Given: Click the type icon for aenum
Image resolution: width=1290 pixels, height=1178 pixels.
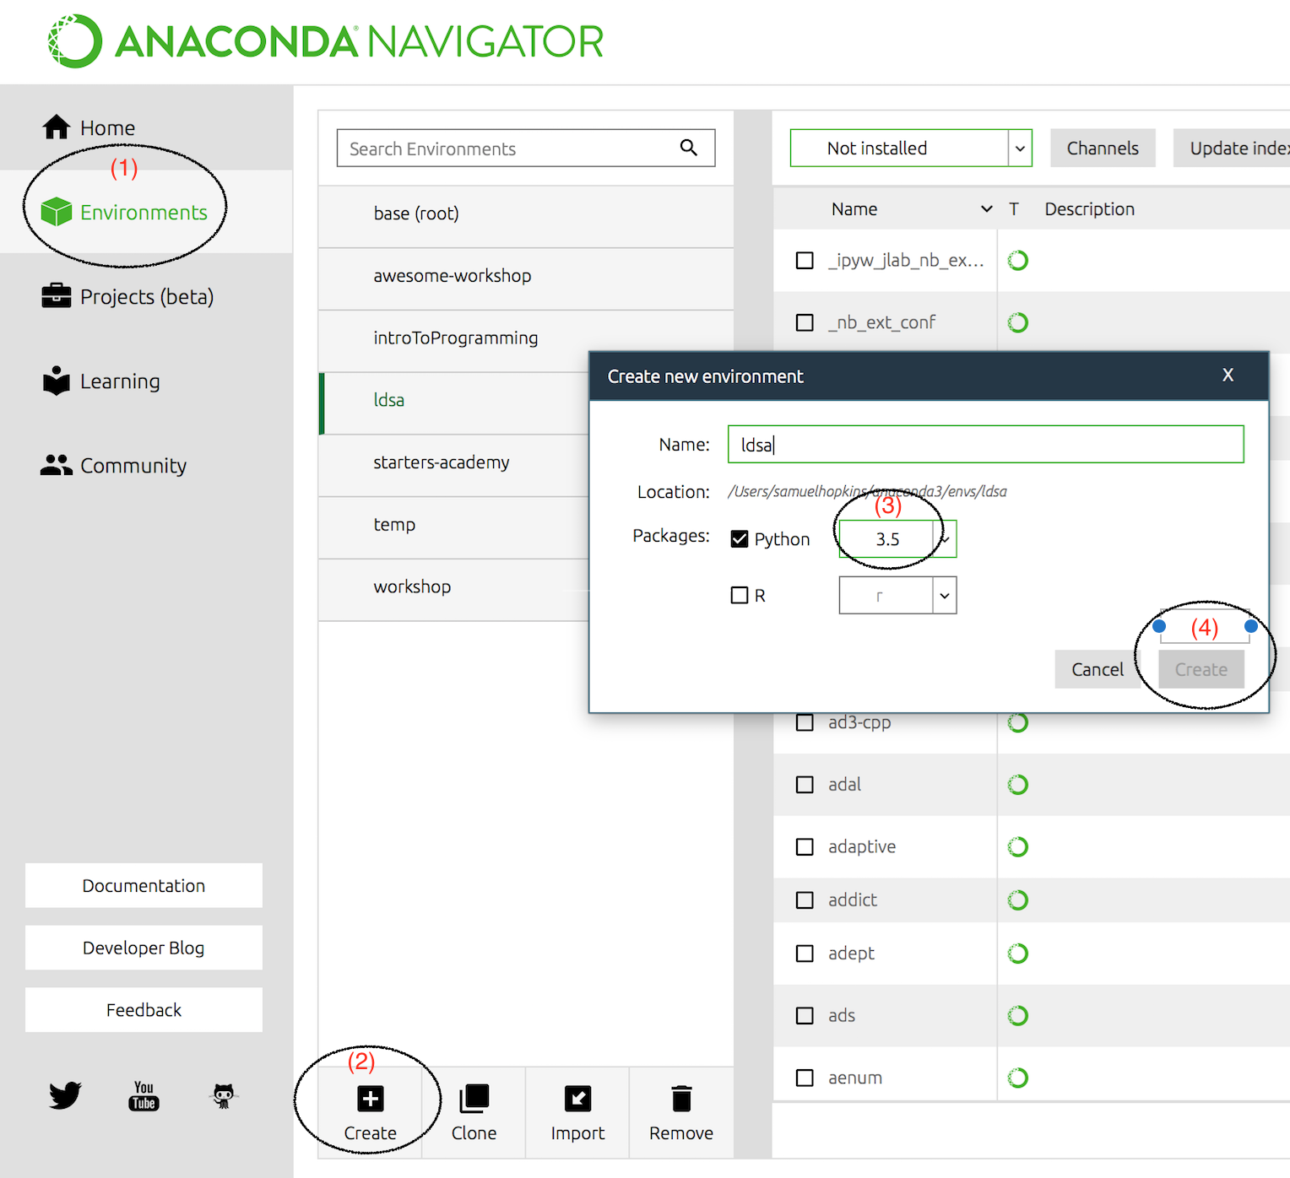Looking at the screenshot, I should (x=1018, y=1078).
